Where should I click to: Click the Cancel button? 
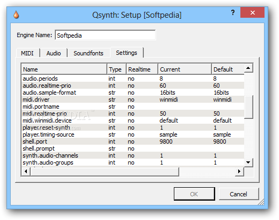click(x=239, y=194)
